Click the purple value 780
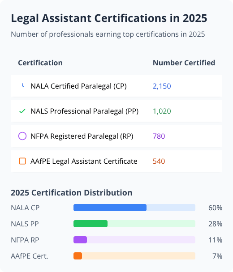The width and height of the screenshot is (233, 272). point(159,136)
